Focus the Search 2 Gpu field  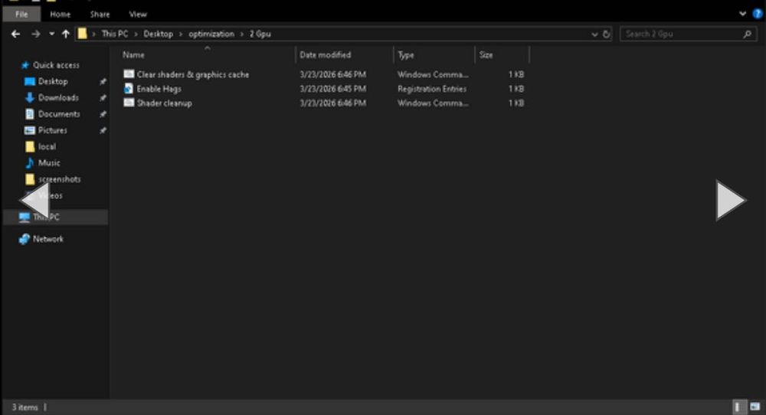coord(689,34)
